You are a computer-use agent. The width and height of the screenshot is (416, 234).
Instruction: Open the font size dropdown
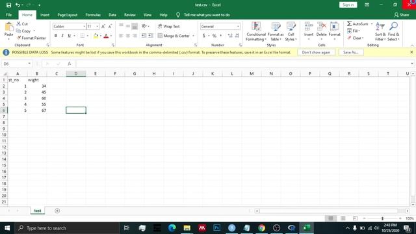pyautogui.click(x=97, y=27)
